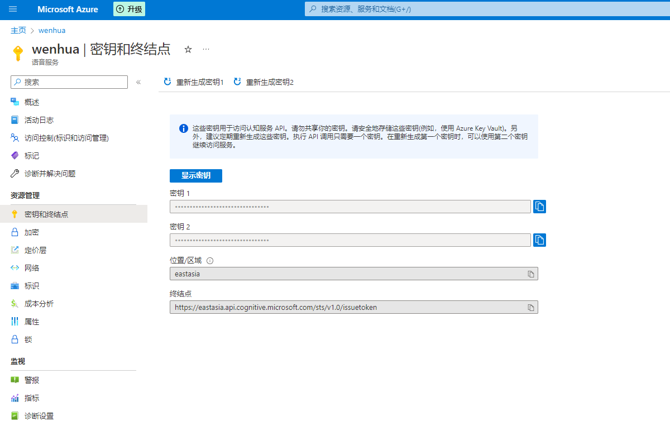The width and height of the screenshot is (670, 426).
Task: Go to 主页 breadcrumb link
Action: 18,30
